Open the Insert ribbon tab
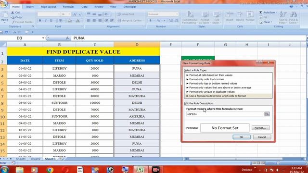 tap(30, 7)
